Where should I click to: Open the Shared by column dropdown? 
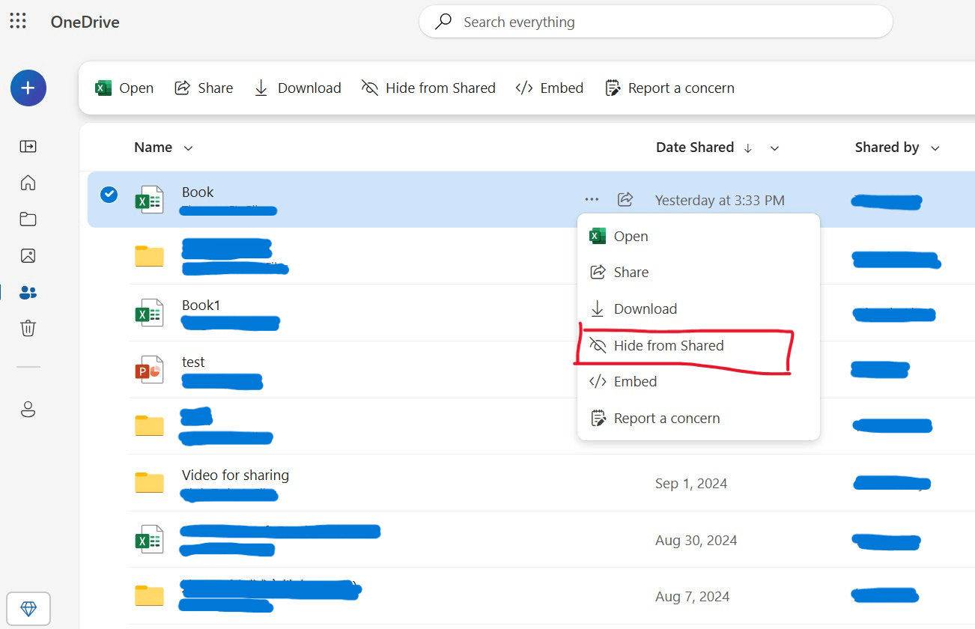point(935,148)
